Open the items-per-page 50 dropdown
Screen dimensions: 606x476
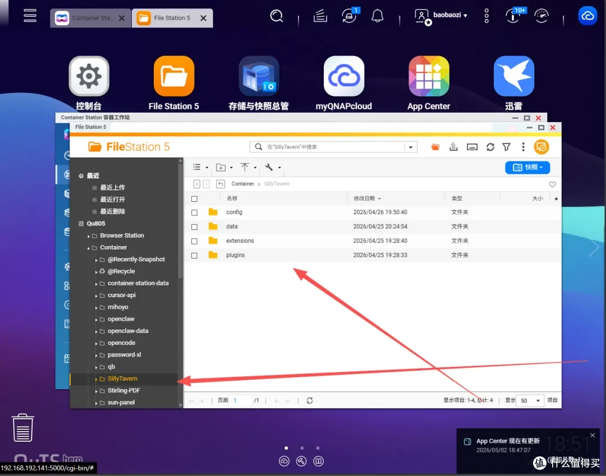pyautogui.click(x=530, y=401)
